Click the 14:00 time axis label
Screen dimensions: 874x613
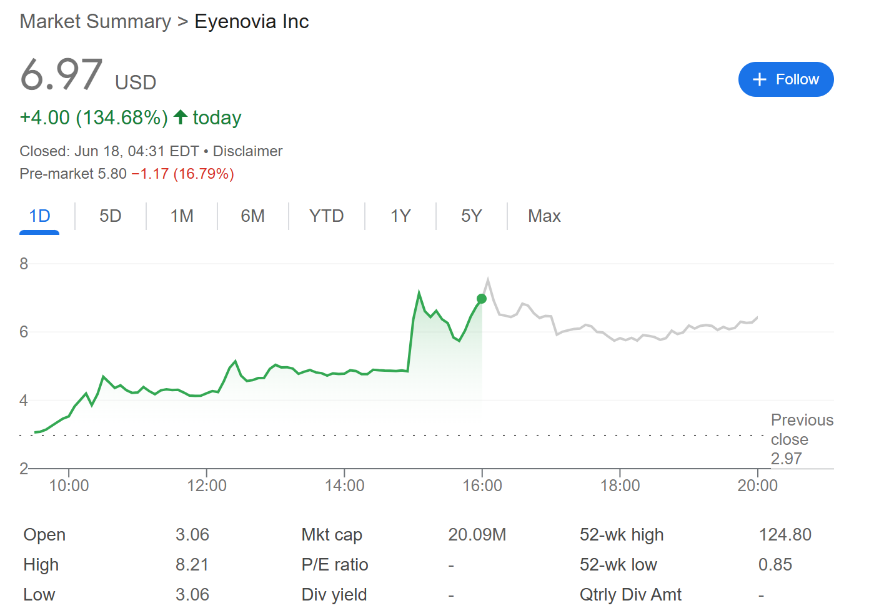[x=345, y=486]
